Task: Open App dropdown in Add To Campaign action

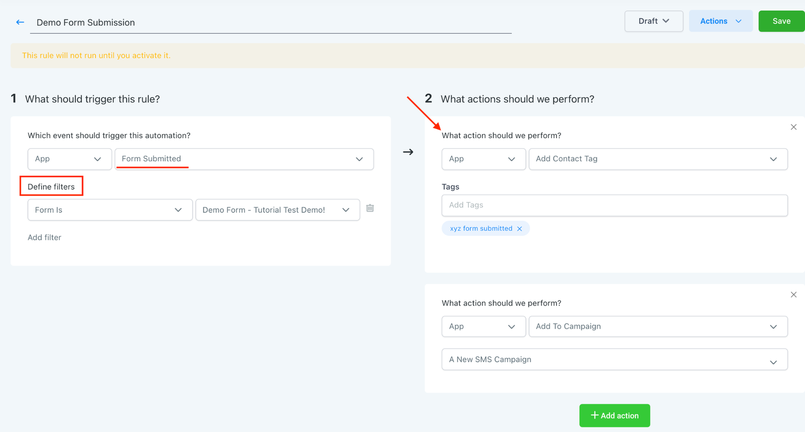Action: tap(483, 327)
